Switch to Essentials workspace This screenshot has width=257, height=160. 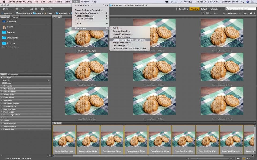click(x=183, y=9)
